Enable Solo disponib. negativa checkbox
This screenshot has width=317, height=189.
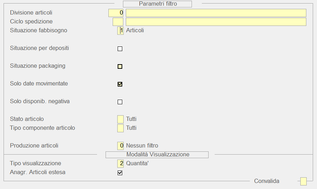pos(120,102)
